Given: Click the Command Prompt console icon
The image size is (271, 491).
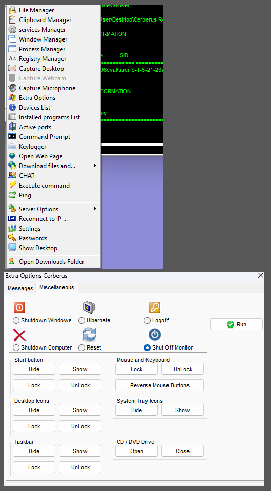Looking at the screenshot, I should coord(12,136).
